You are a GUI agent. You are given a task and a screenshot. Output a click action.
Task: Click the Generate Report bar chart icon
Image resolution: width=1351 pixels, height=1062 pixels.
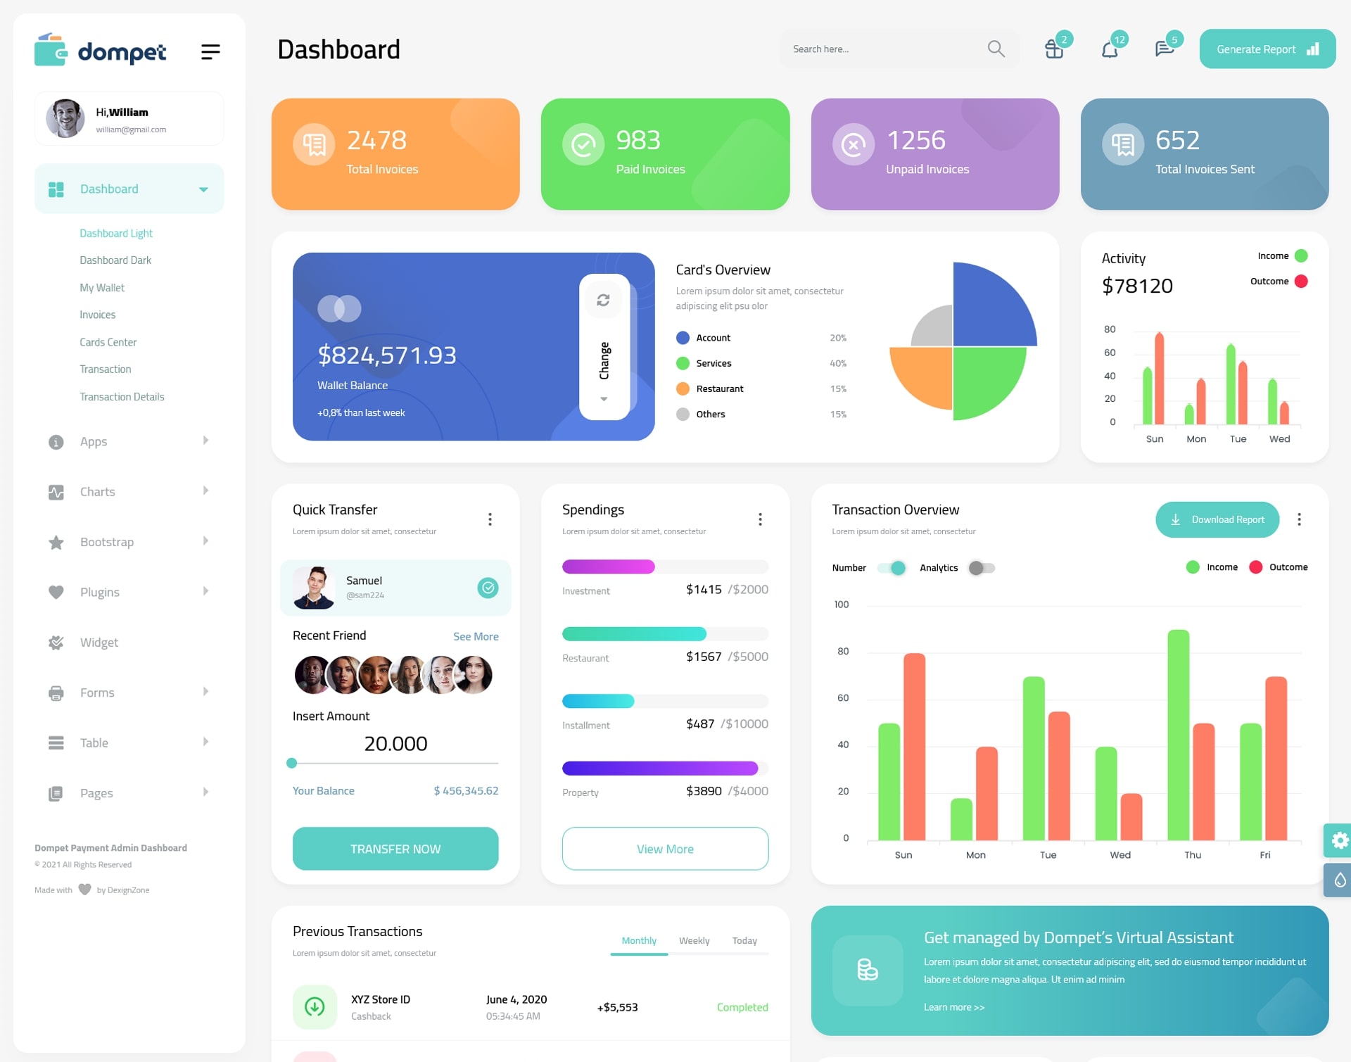coord(1312,49)
